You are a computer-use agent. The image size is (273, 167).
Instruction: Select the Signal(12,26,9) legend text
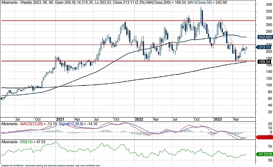pos(70,124)
